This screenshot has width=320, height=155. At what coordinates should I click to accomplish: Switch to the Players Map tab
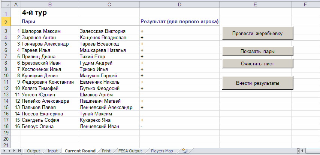point(162,151)
